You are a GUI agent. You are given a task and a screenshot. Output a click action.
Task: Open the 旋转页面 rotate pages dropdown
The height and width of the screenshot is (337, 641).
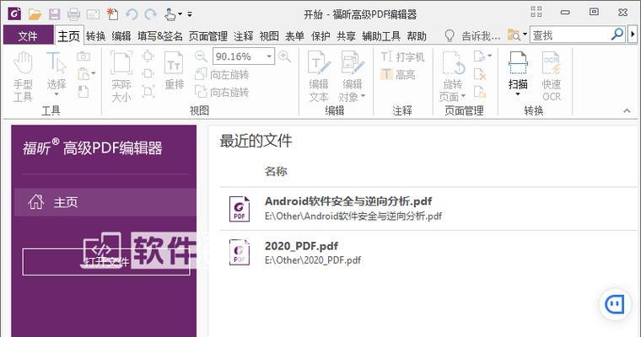point(453,76)
